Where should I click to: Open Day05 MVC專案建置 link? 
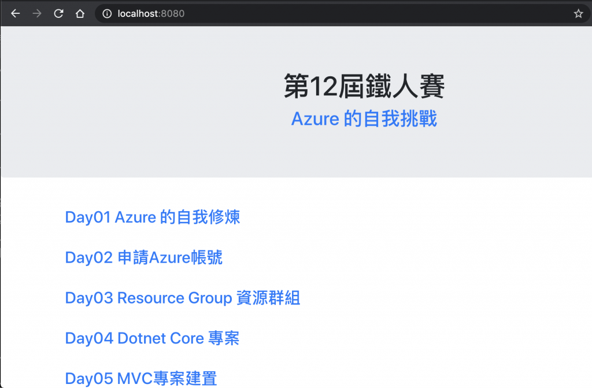click(141, 379)
